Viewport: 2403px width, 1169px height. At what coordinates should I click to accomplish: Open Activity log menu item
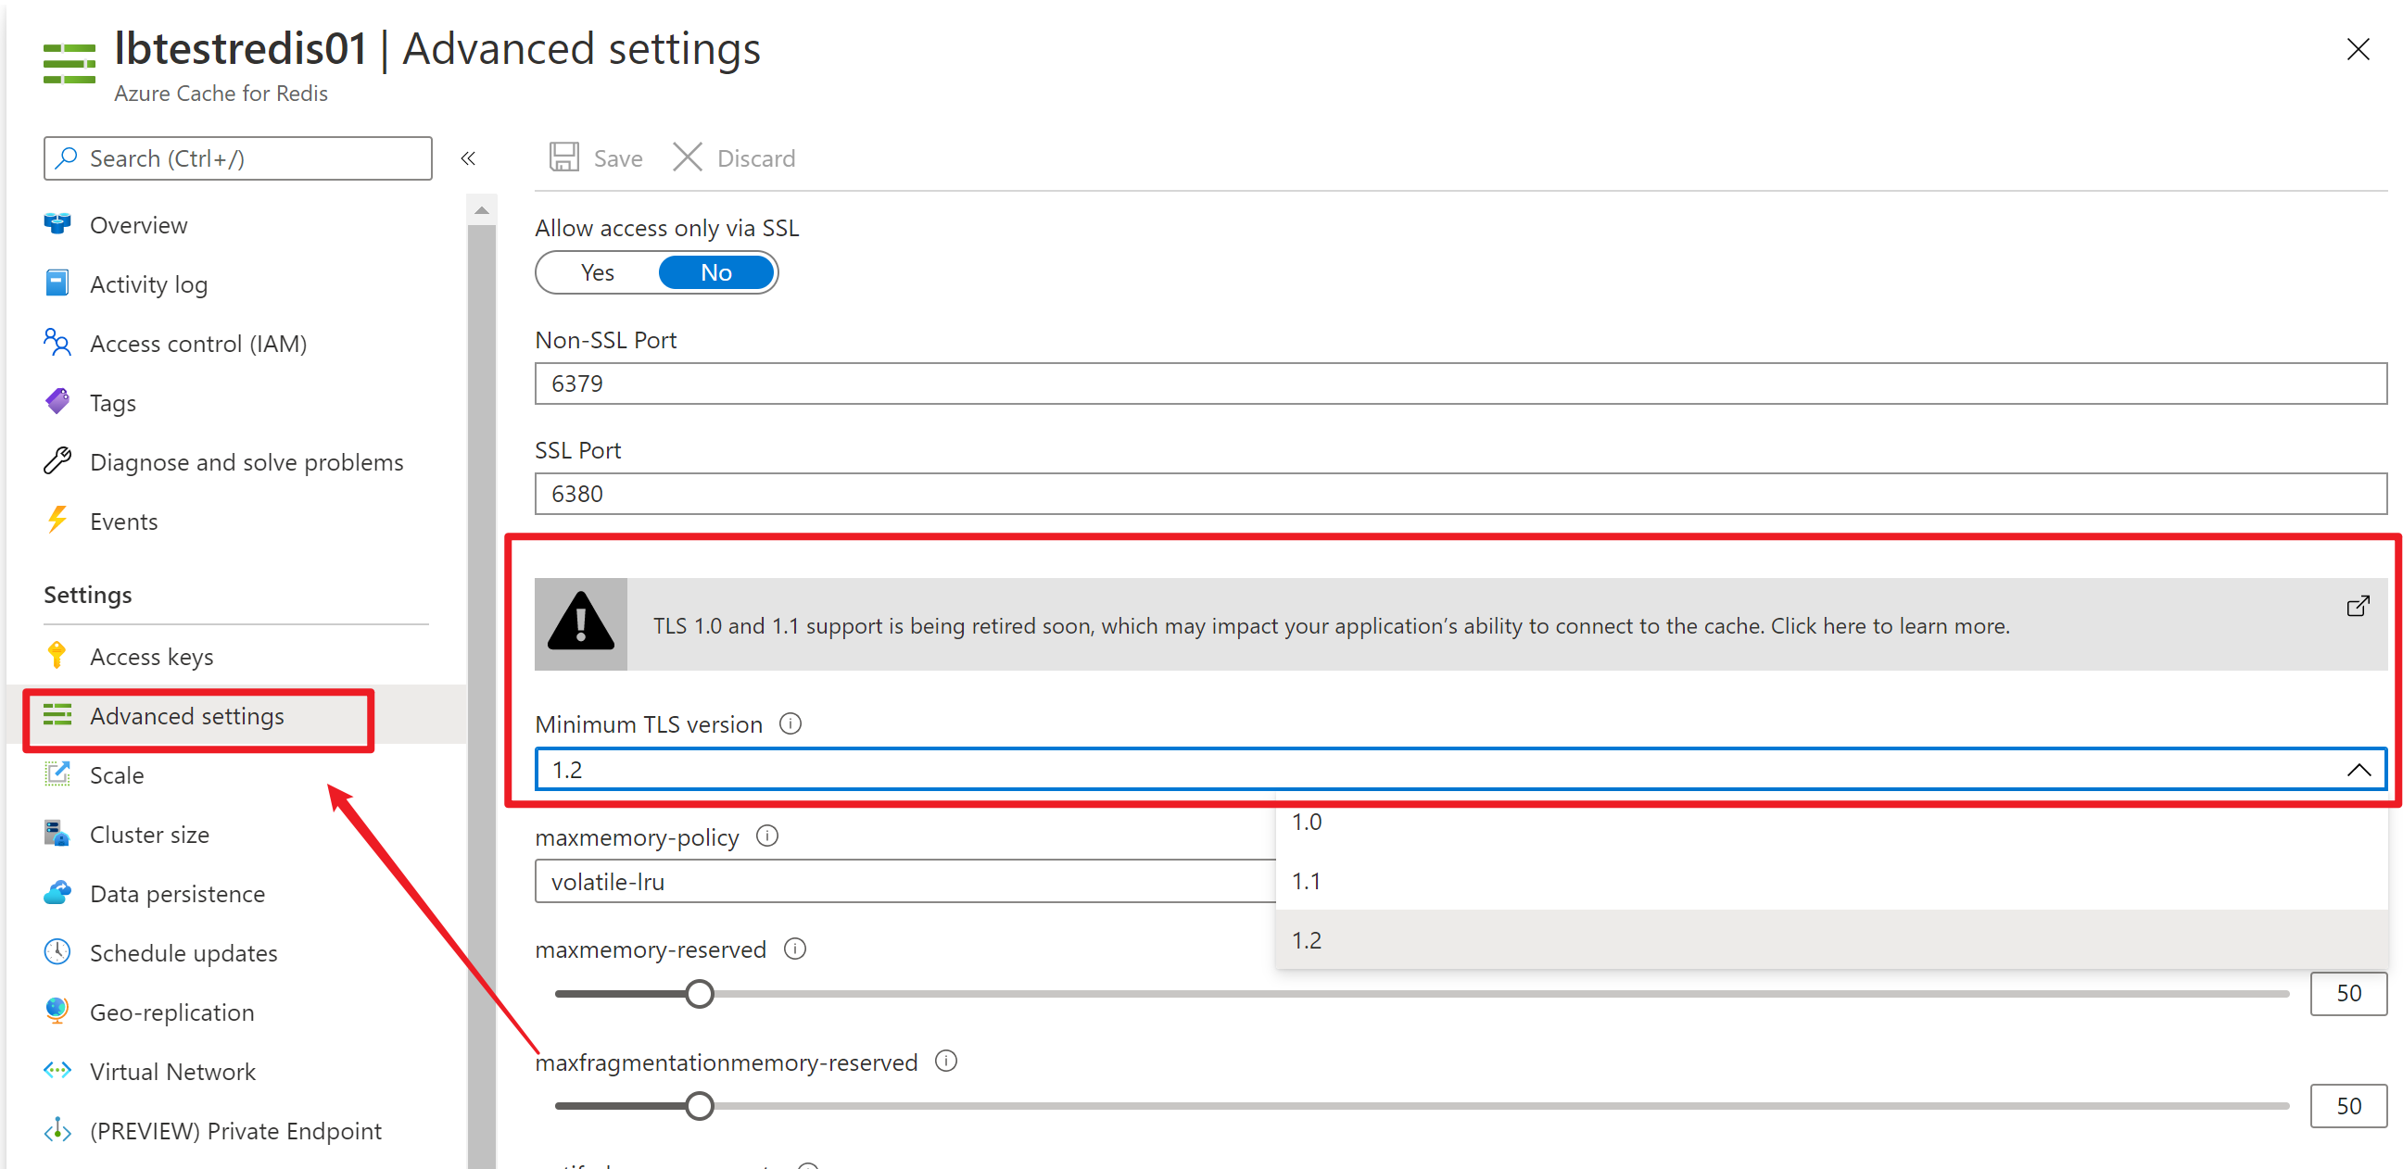tap(148, 284)
